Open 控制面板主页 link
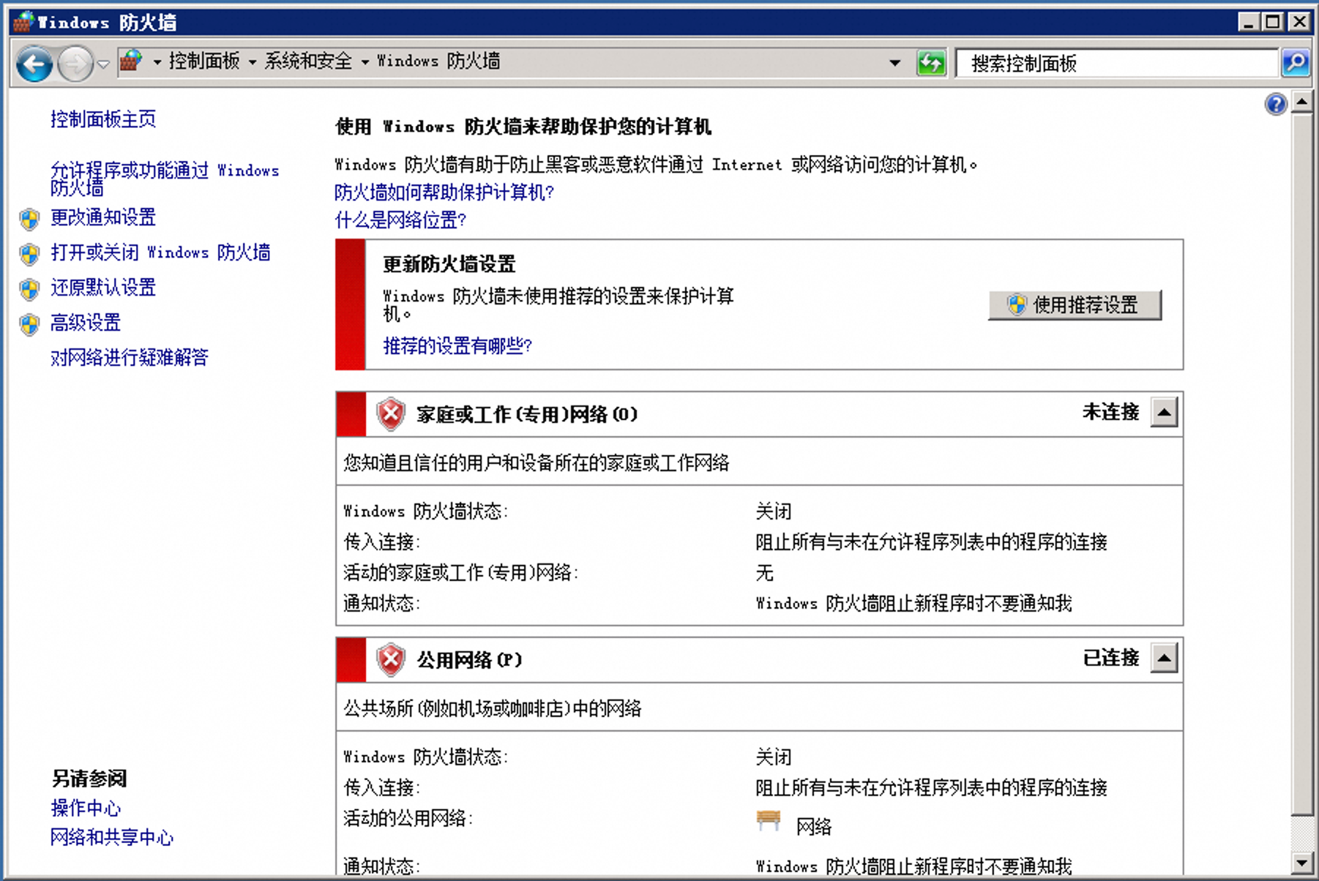Viewport: 1319px width, 881px height. point(103,119)
